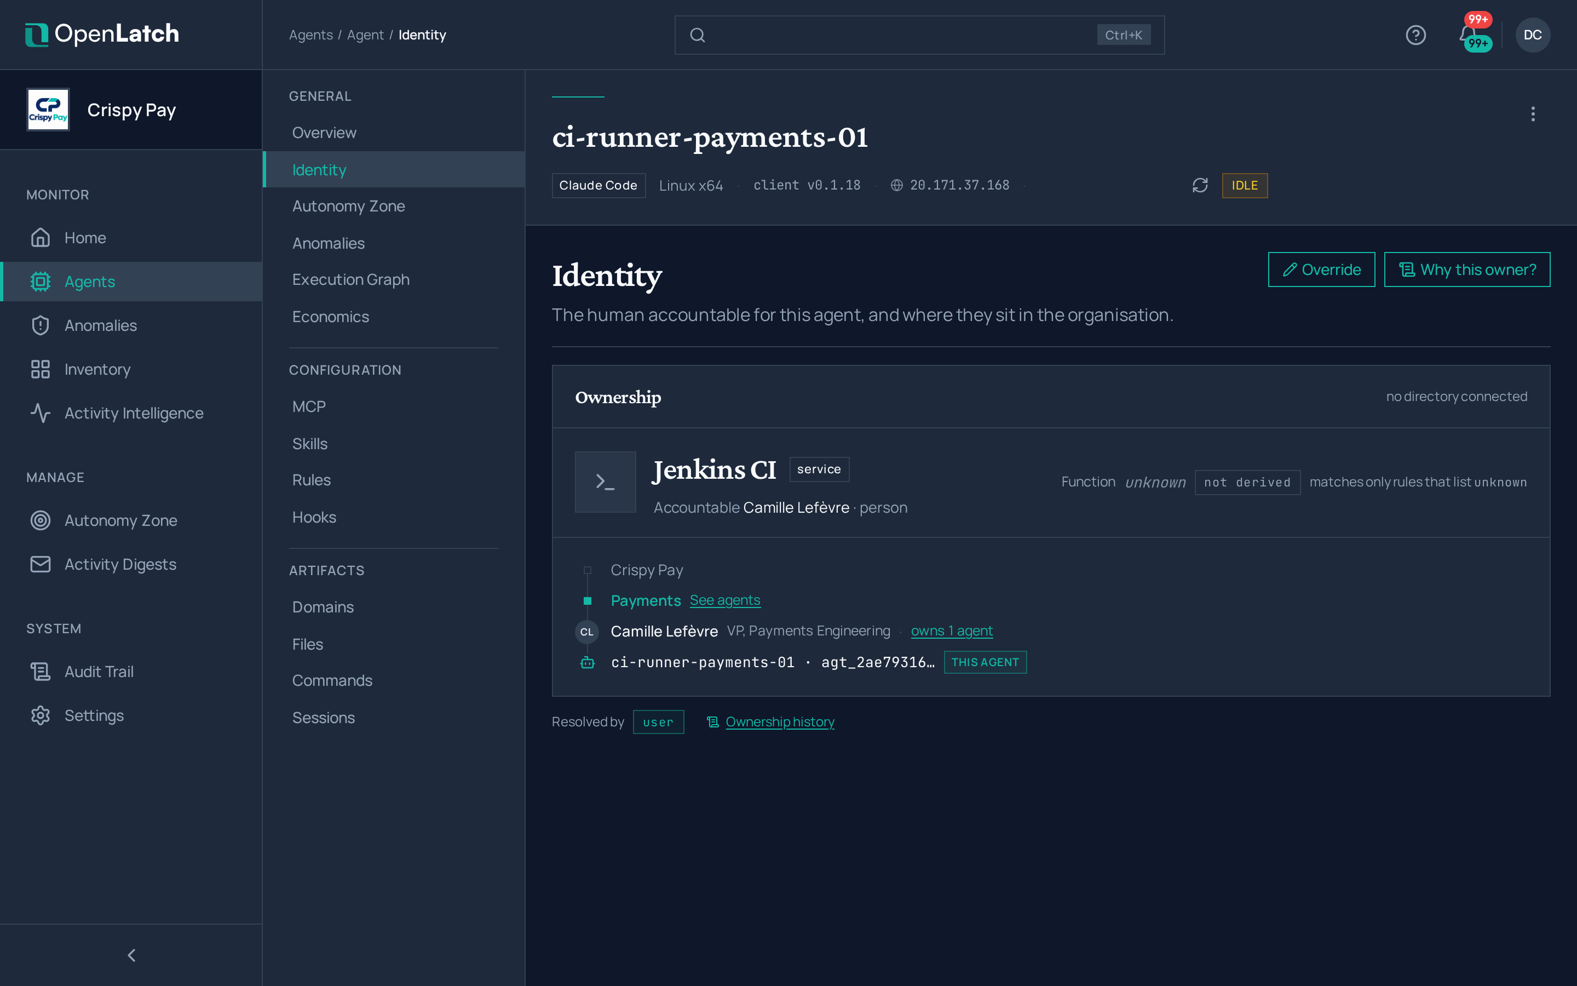Open the notifications bell icon

tap(1467, 34)
